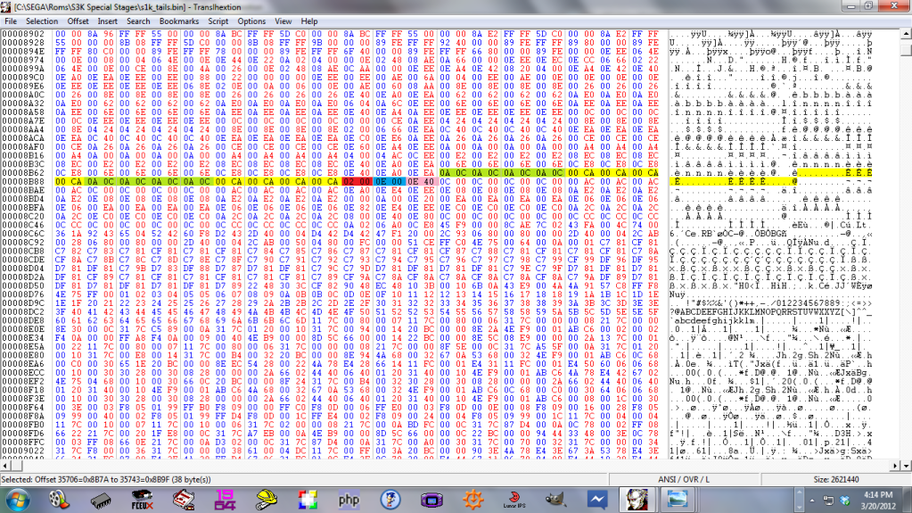The height and width of the screenshot is (513, 912).
Task: Click offset row 00008B62
Action: pyautogui.click(x=23, y=173)
